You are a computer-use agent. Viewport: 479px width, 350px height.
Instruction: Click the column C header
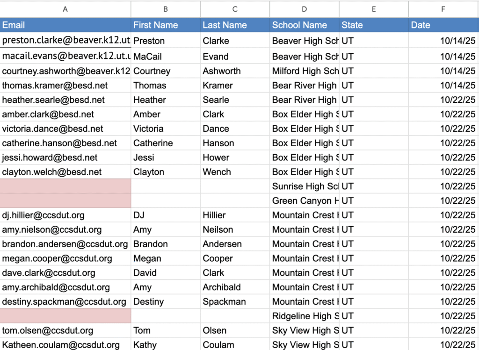coord(235,9)
